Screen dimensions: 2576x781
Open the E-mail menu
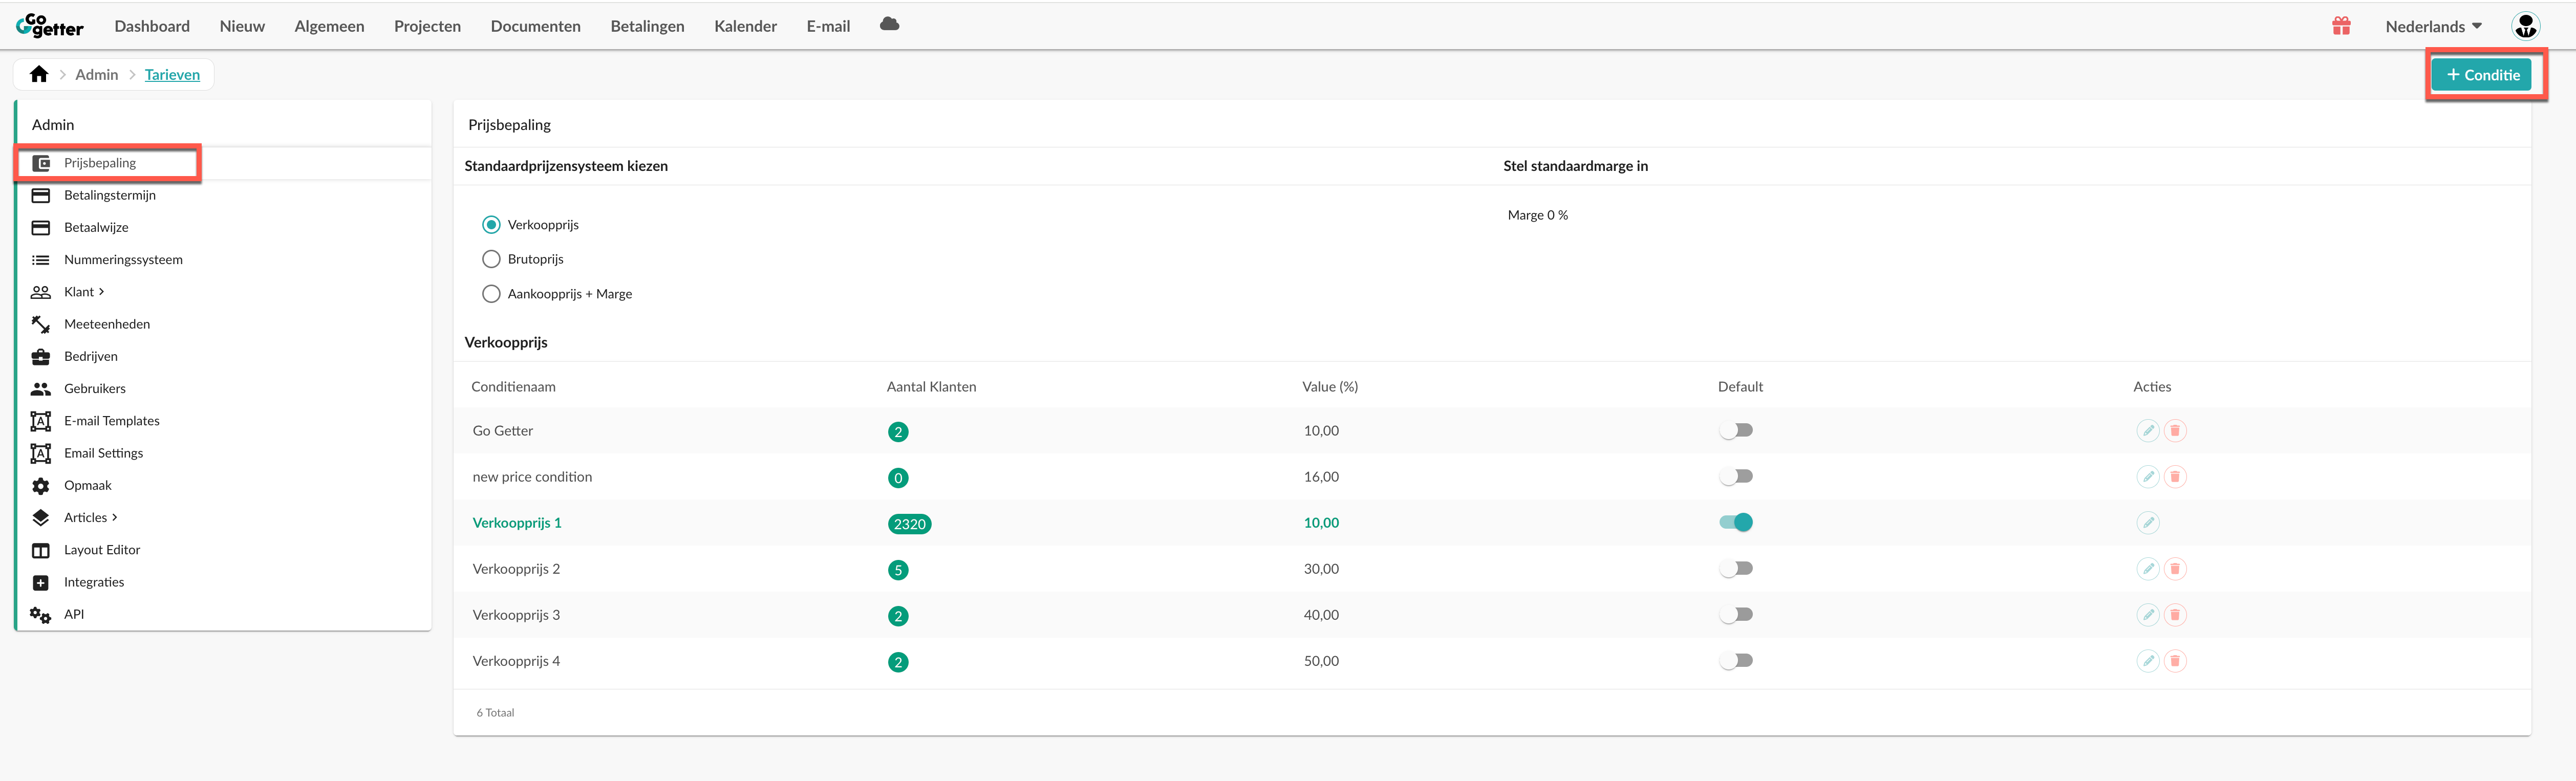828,26
